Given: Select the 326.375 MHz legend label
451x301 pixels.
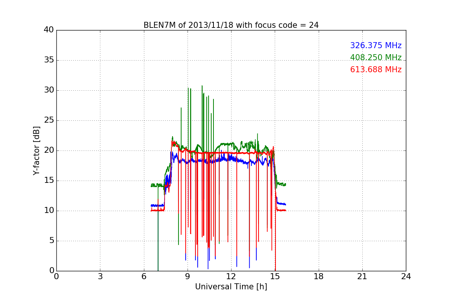Looking at the screenshot, I should (376, 46).
